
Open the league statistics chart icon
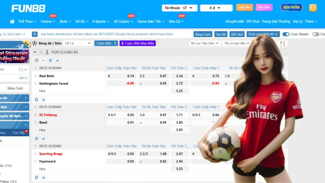[x=57, y=60]
